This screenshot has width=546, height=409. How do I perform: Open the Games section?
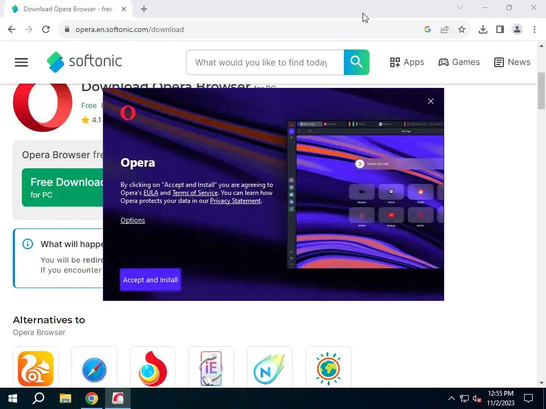tap(459, 62)
